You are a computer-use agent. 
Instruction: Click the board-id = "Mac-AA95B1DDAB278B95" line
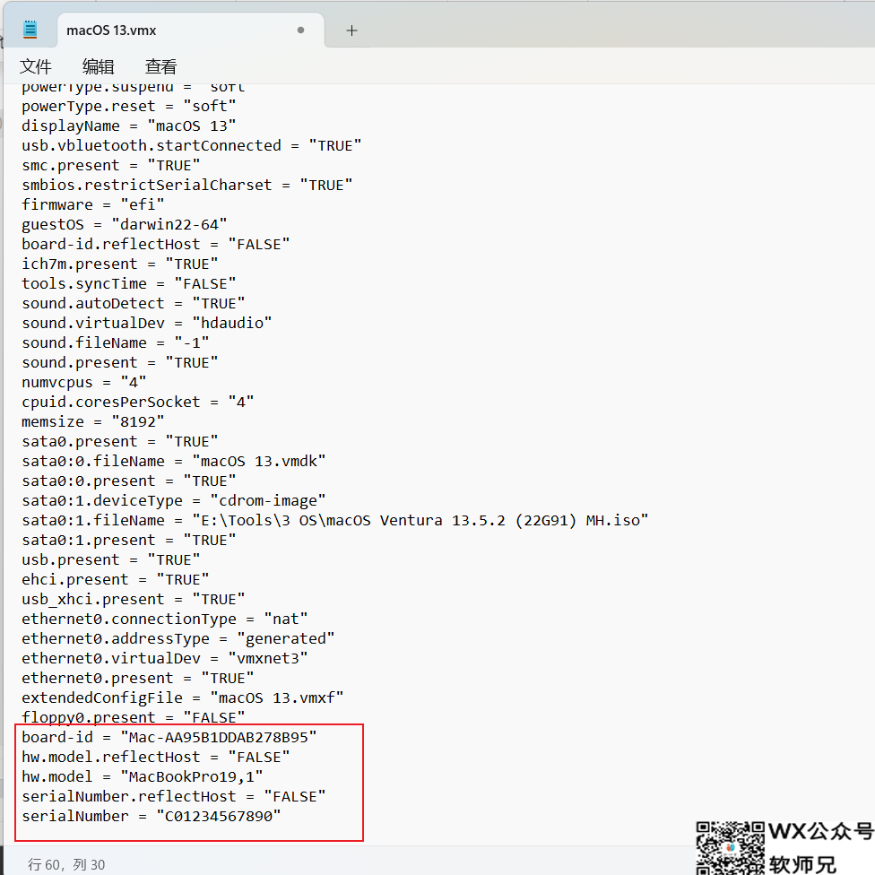169,737
